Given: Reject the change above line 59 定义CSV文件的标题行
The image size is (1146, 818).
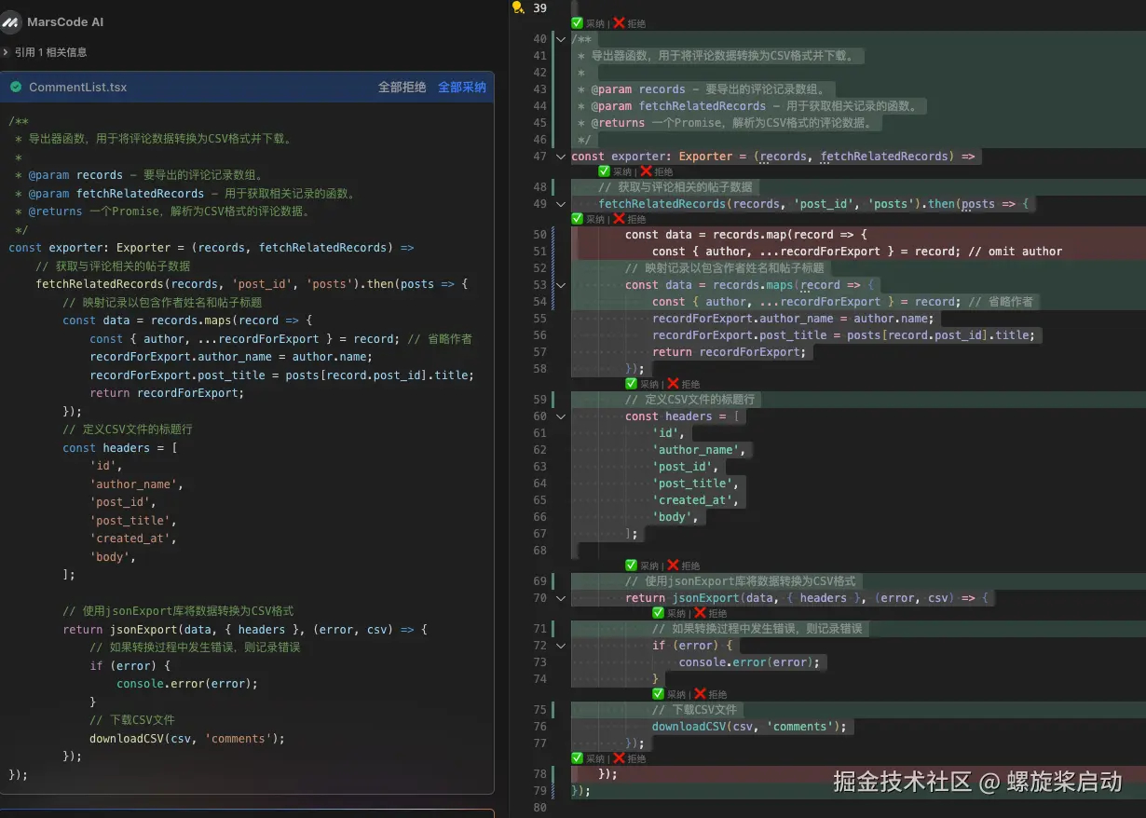Looking at the screenshot, I should pos(683,384).
